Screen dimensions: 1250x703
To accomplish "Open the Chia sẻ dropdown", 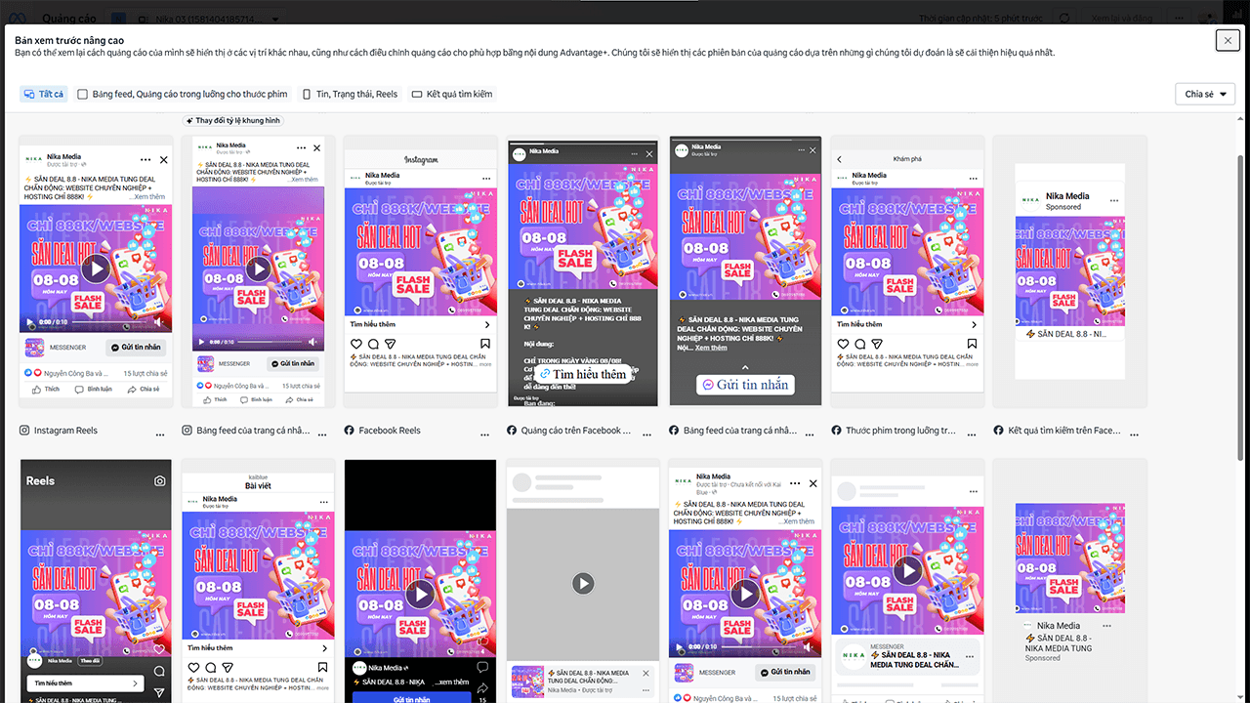I will point(1205,94).
